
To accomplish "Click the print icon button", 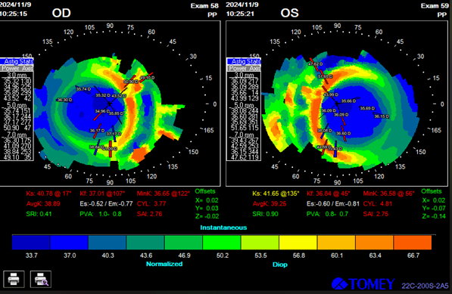I will click(x=14, y=279).
